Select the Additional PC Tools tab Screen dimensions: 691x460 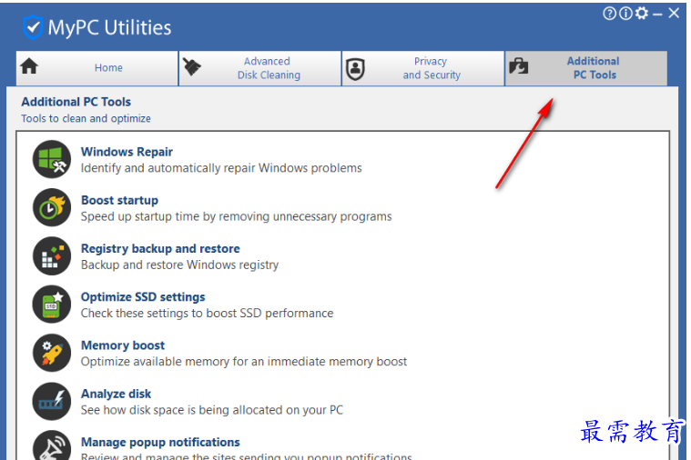(x=586, y=68)
